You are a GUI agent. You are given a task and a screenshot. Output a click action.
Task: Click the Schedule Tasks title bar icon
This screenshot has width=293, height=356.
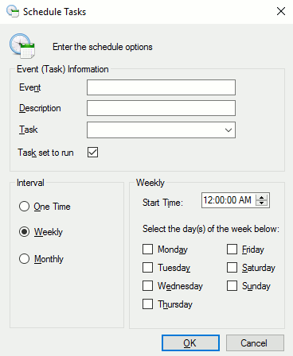point(13,11)
